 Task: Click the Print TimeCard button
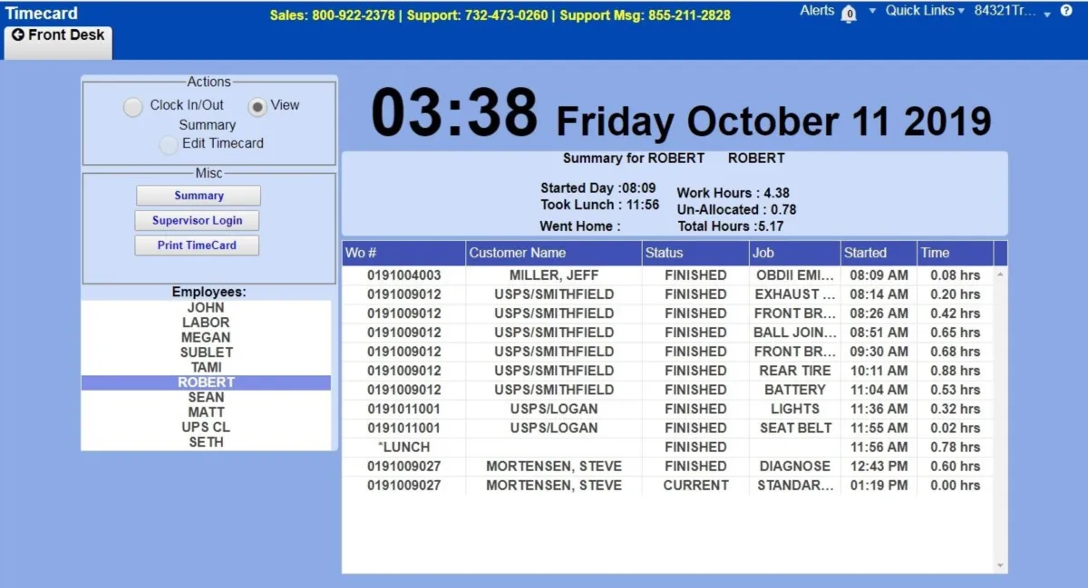coord(197,246)
